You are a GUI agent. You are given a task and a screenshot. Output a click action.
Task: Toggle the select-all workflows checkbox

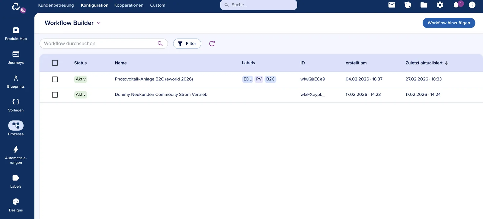click(x=55, y=63)
